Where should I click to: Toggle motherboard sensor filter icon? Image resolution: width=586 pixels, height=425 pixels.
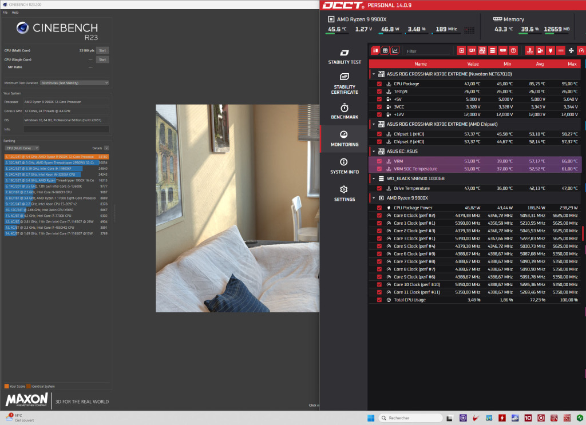coord(482,50)
